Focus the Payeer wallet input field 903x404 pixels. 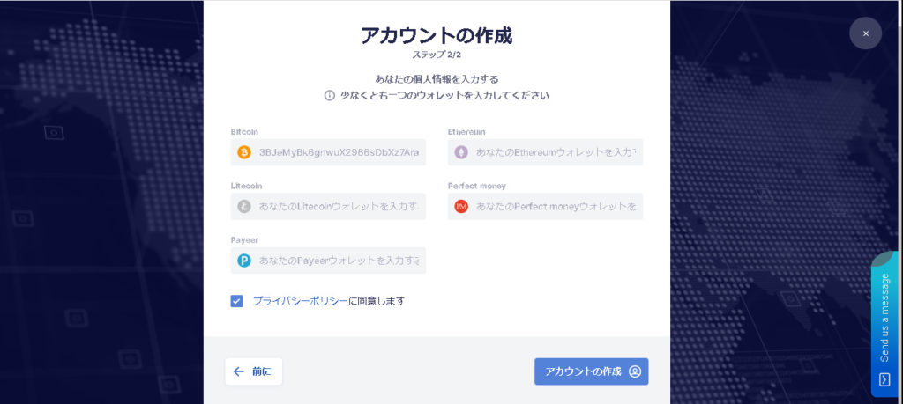coord(328,261)
